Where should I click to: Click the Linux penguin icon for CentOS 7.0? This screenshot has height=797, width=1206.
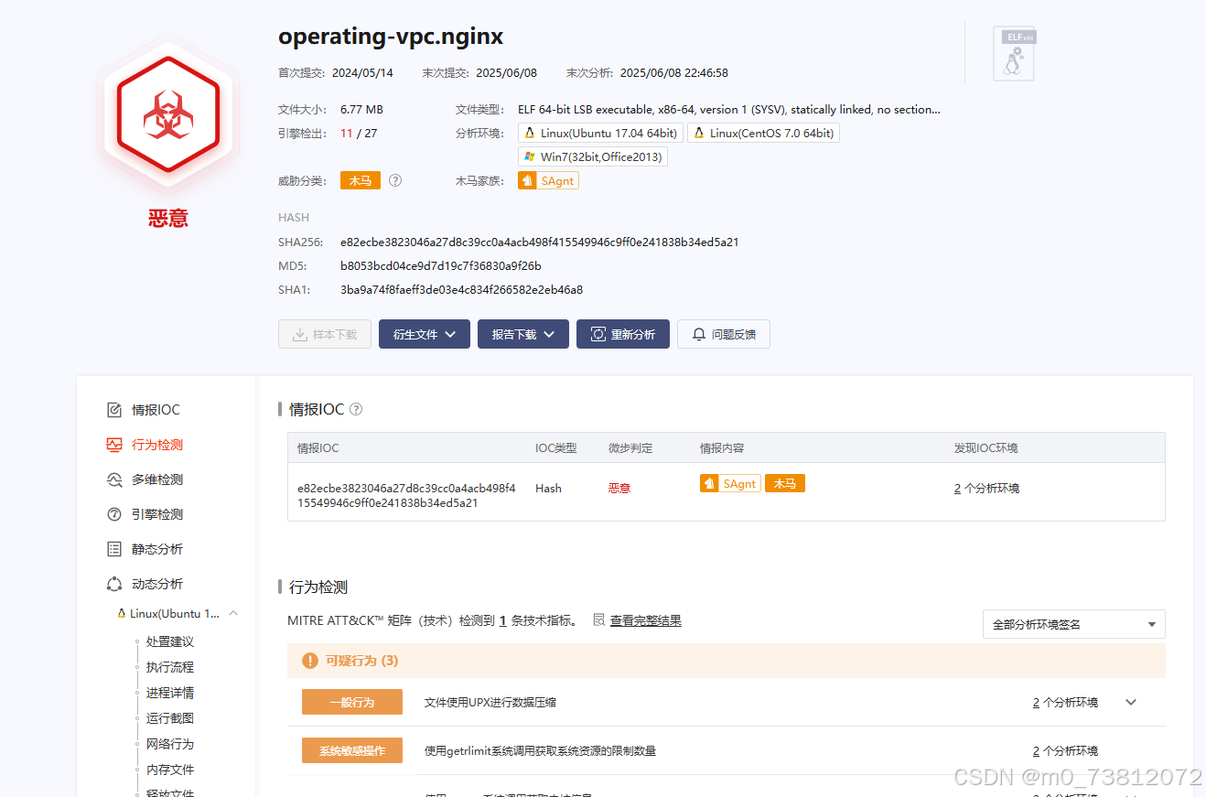pyautogui.click(x=699, y=134)
